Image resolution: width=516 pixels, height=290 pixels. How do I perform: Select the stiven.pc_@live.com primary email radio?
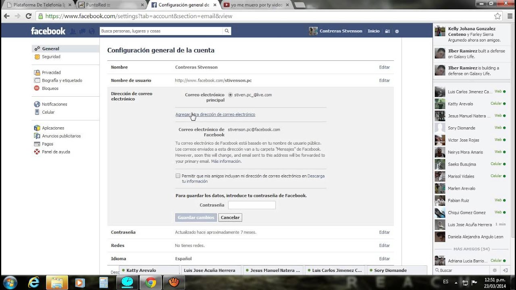pyautogui.click(x=230, y=95)
